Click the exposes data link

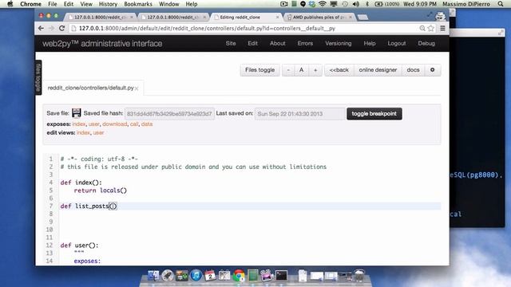coord(147,124)
